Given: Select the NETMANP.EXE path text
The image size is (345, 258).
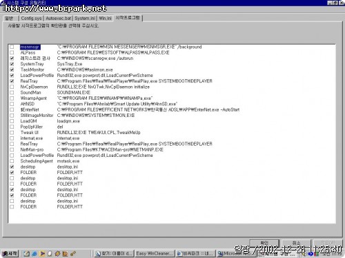Looking at the screenshot, I should [x=110, y=150].
